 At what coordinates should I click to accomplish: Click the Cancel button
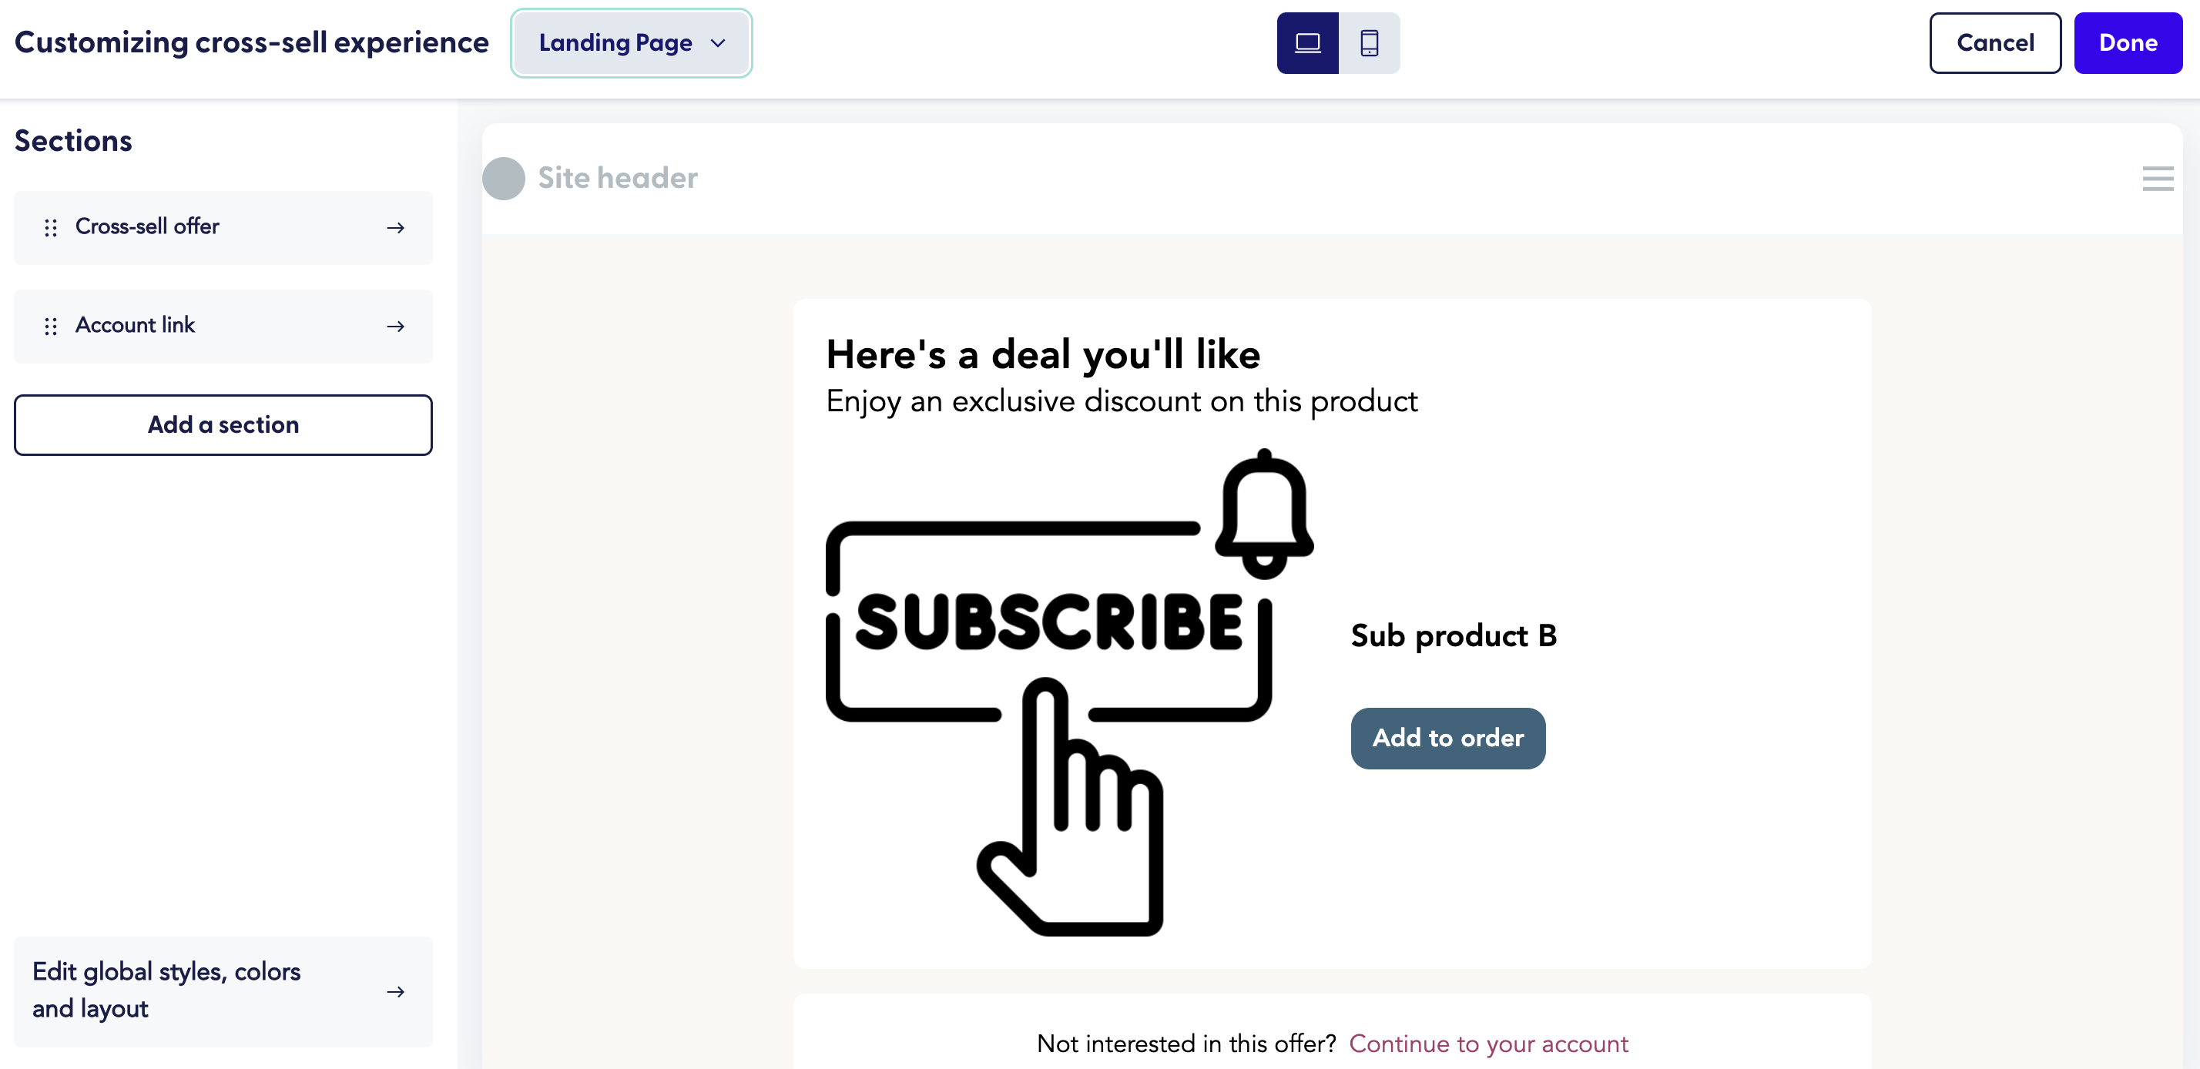coord(1995,42)
